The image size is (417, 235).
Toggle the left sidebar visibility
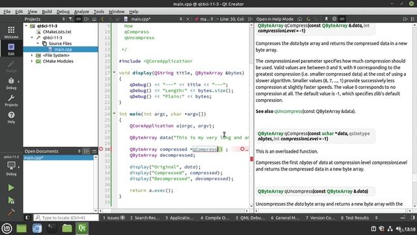pyautogui.click(x=27, y=217)
